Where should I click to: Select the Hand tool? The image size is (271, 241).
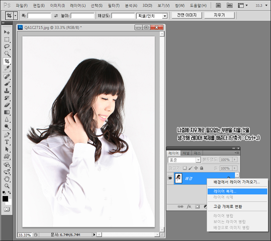tap(7, 179)
